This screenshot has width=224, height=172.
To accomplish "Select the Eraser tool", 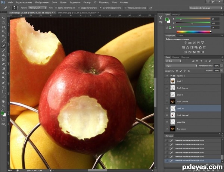I will (x=3, y=64).
